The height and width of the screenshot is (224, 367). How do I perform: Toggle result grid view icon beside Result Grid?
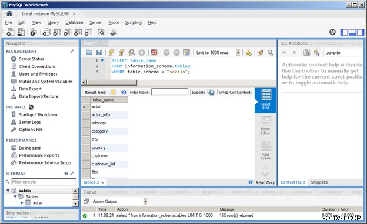[113, 92]
